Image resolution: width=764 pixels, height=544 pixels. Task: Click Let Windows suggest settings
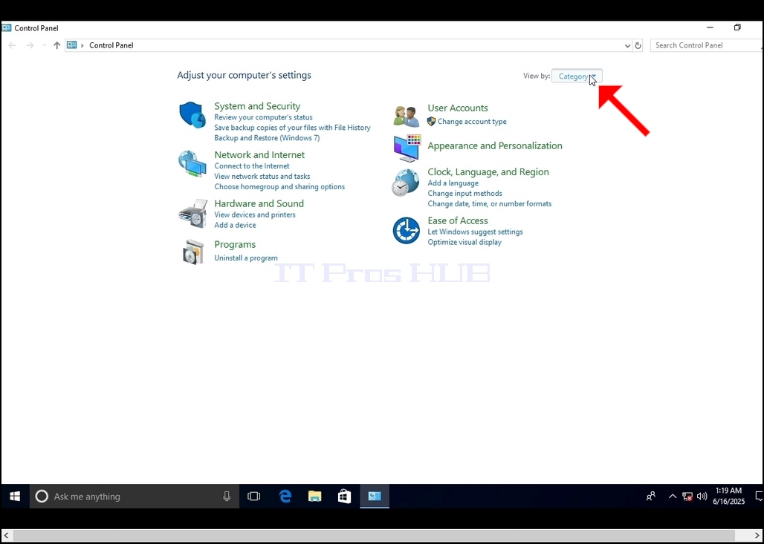[475, 232]
